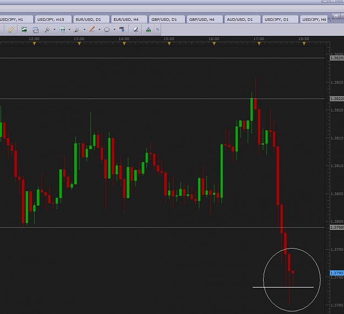This screenshot has height=314, width=344.
Task: Select the eraser tool
Action: [x=135, y=29]
